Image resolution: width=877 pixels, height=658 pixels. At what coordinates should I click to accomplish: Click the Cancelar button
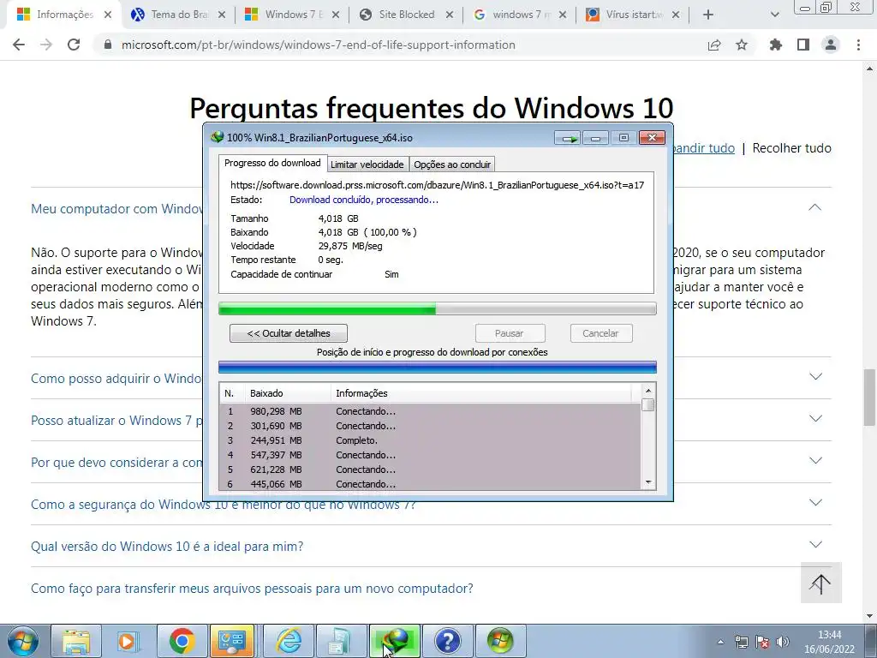600,333
